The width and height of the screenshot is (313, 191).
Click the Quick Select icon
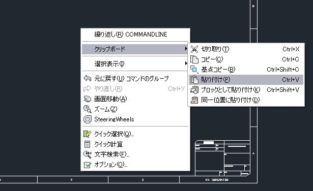click(x=87, y=134)
